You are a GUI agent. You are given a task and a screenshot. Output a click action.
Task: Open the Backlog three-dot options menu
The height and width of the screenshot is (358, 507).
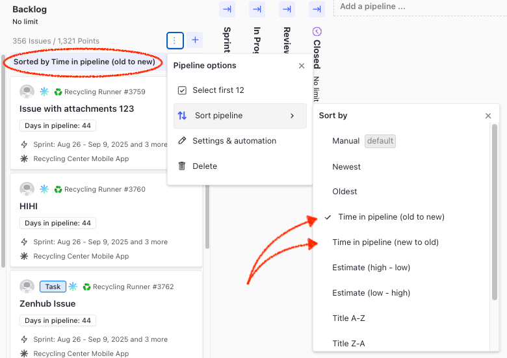(x=175, y=40)
